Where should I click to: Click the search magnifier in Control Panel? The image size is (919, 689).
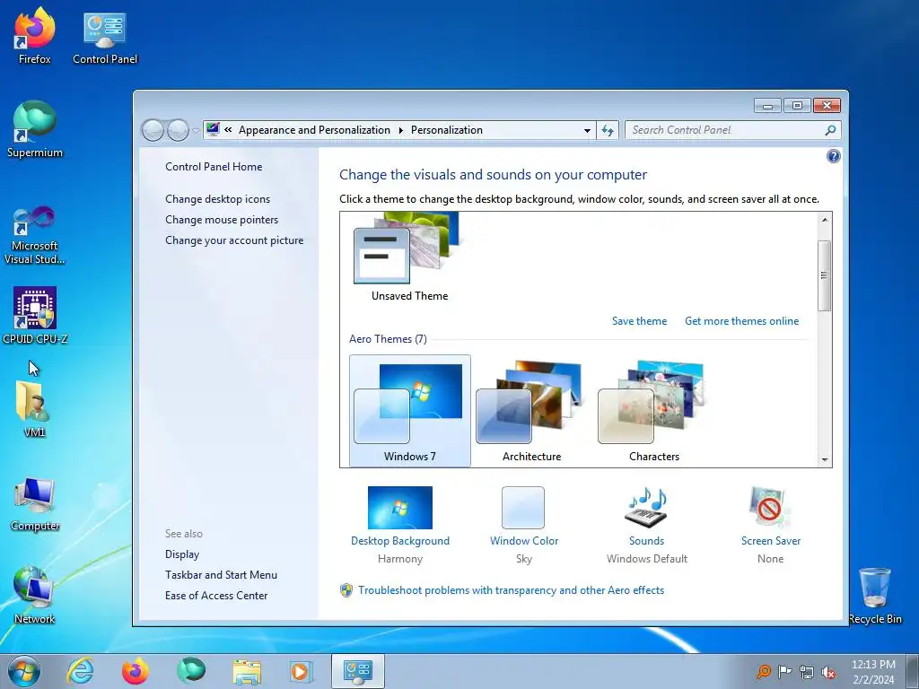(830, 130)
